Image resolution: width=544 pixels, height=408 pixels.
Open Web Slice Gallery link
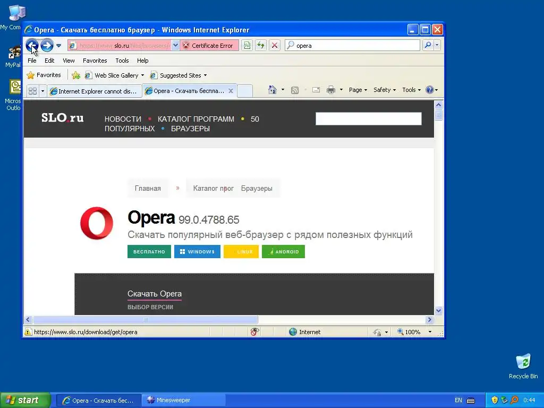[x=112, y=75]
